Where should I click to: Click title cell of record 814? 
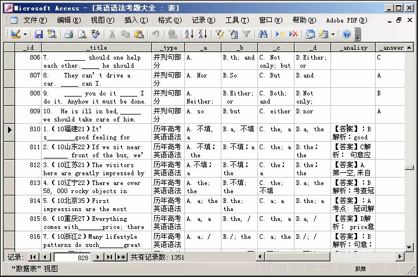tap(96, 204)
